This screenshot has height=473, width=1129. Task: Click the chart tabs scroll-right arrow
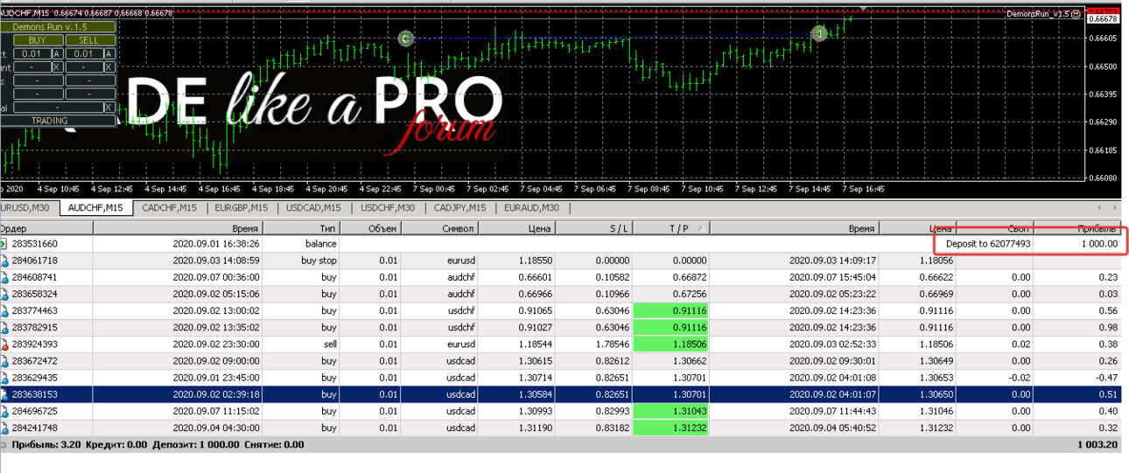[1115, 208]
